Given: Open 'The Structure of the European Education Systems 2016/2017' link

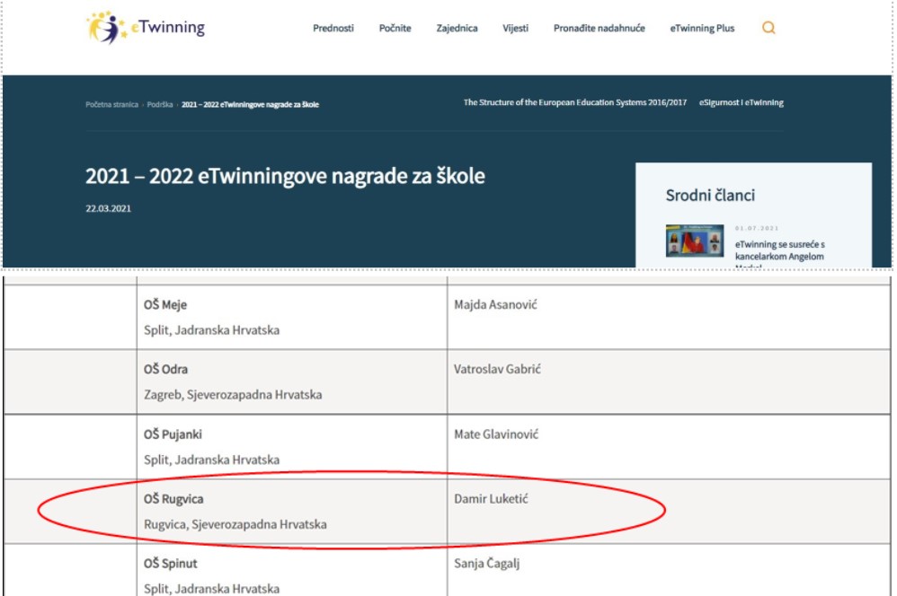Looking at the screenshot, I should click(575, 103).
